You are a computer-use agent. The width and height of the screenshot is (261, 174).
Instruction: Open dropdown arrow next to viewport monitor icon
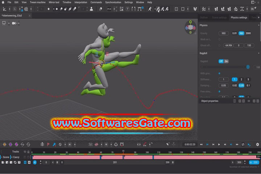click(x=9, y=23)
